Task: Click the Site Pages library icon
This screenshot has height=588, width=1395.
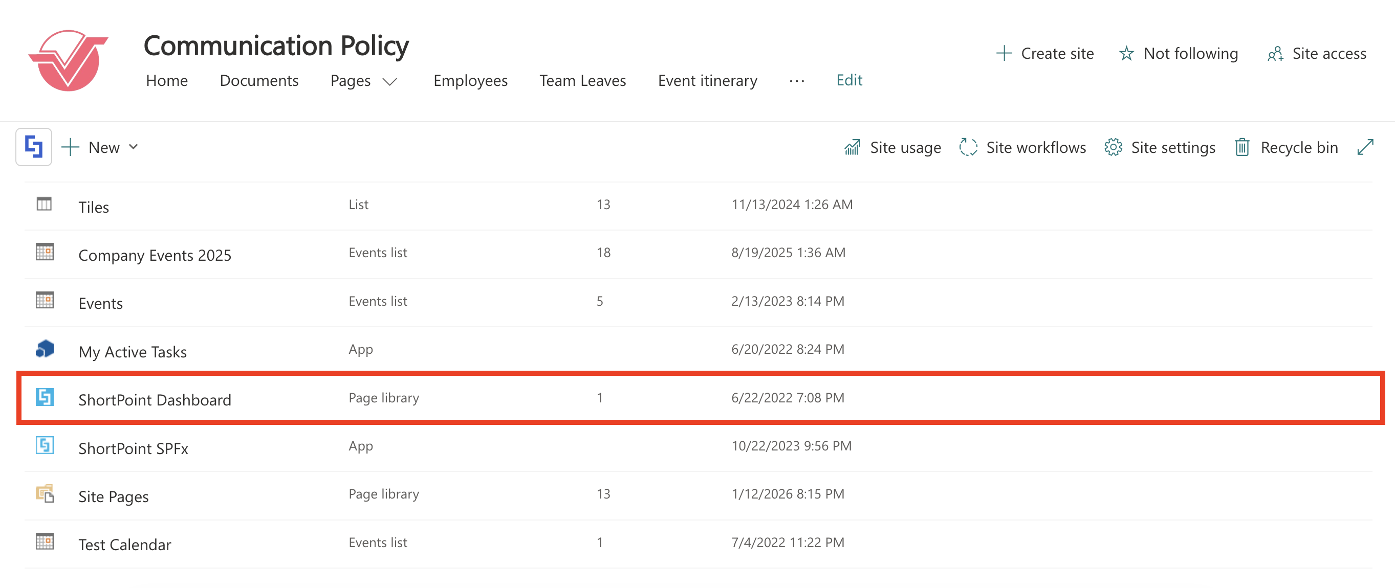Action: pyautogui.click(x=44, y=493)
